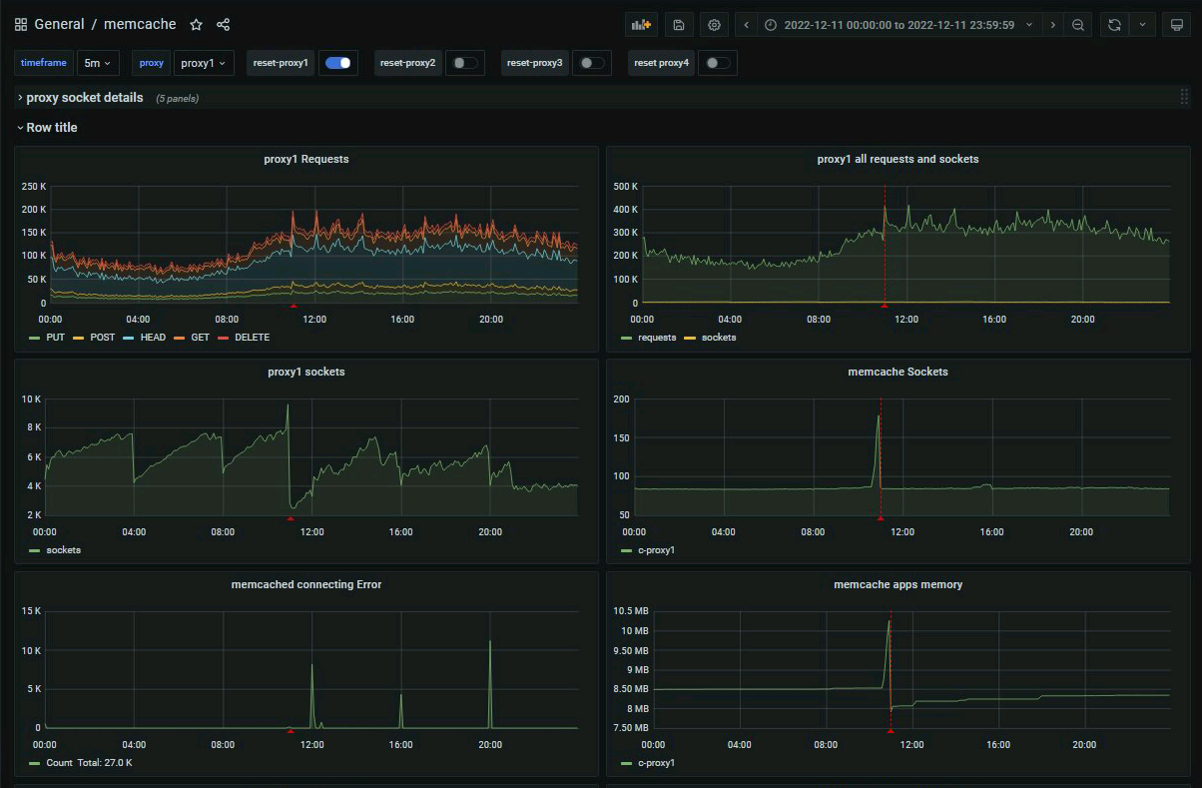Open the refresh interval dropdown
Image resolution: width=1202 pixels, height=788 pixels.
[1142, 25]
